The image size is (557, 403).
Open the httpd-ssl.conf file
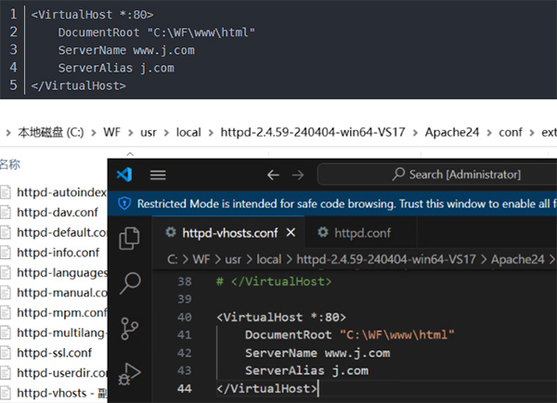(52, 353)
